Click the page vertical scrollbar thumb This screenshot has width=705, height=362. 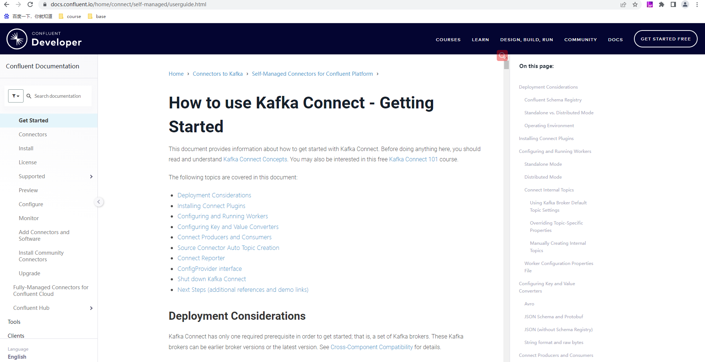coord(506,65)
